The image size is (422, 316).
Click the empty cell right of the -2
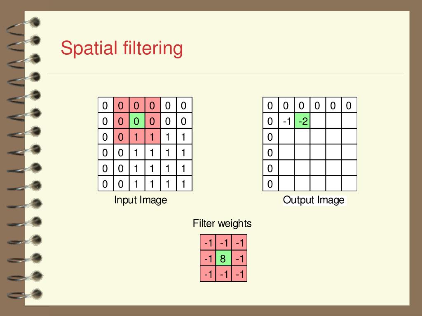point(318,121)
